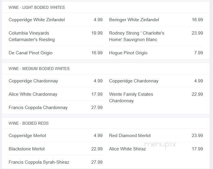
Task: Click the Wine - Medium Bodied Whites heading
Action: coord(39,69)
